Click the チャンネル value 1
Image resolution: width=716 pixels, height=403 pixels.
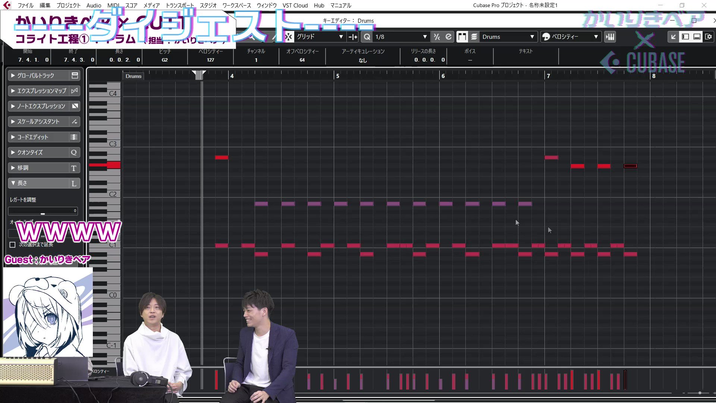click(256, 60)
